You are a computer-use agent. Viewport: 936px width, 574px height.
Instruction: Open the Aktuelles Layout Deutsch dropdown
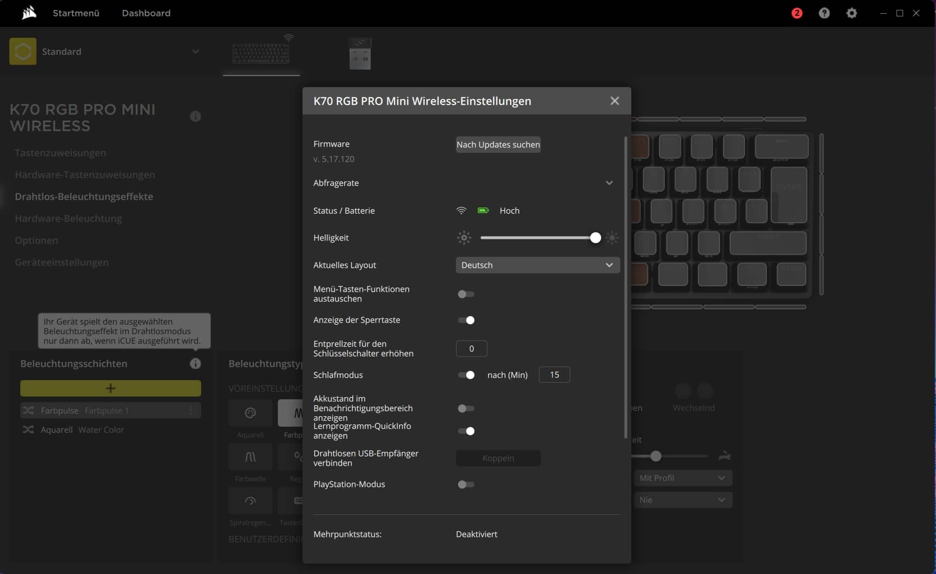pyautogui.click(x=538, y=265)
